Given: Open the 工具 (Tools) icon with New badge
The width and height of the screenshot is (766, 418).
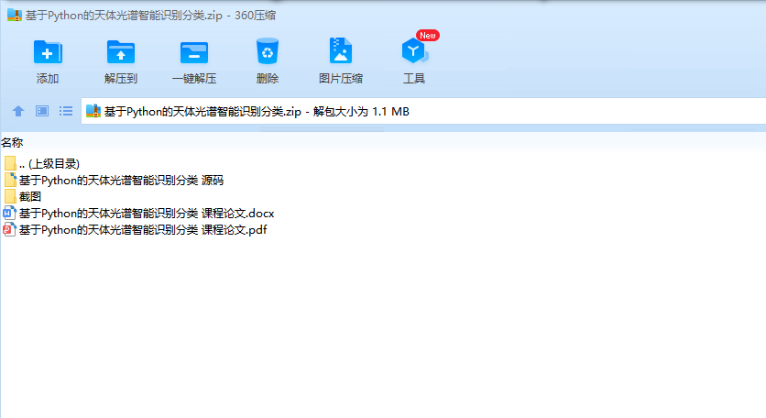Looking at the screenshot, I should point(414,50).
